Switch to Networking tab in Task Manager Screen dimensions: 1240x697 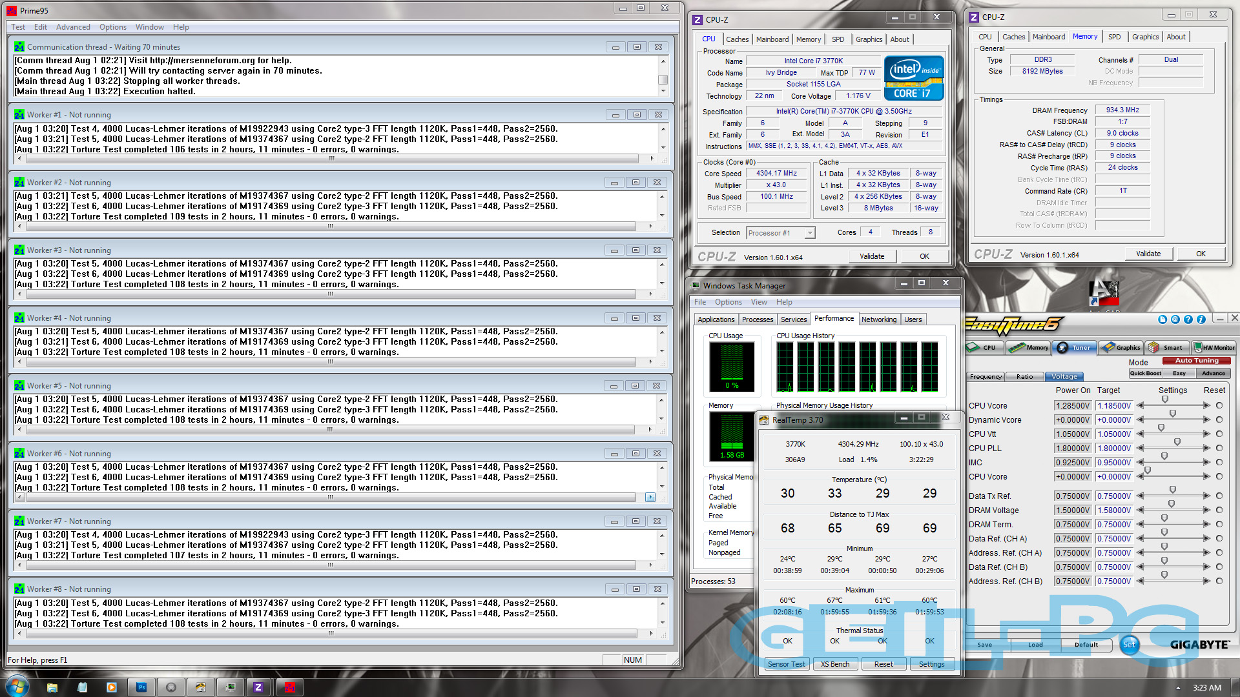click(x=878, y=319)
